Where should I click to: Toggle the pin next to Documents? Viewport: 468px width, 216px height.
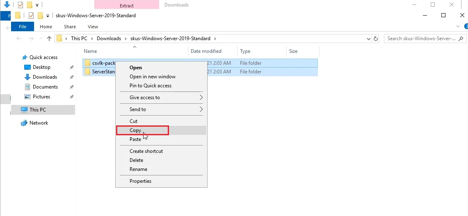pyautogui.click(x=71, y=87)
